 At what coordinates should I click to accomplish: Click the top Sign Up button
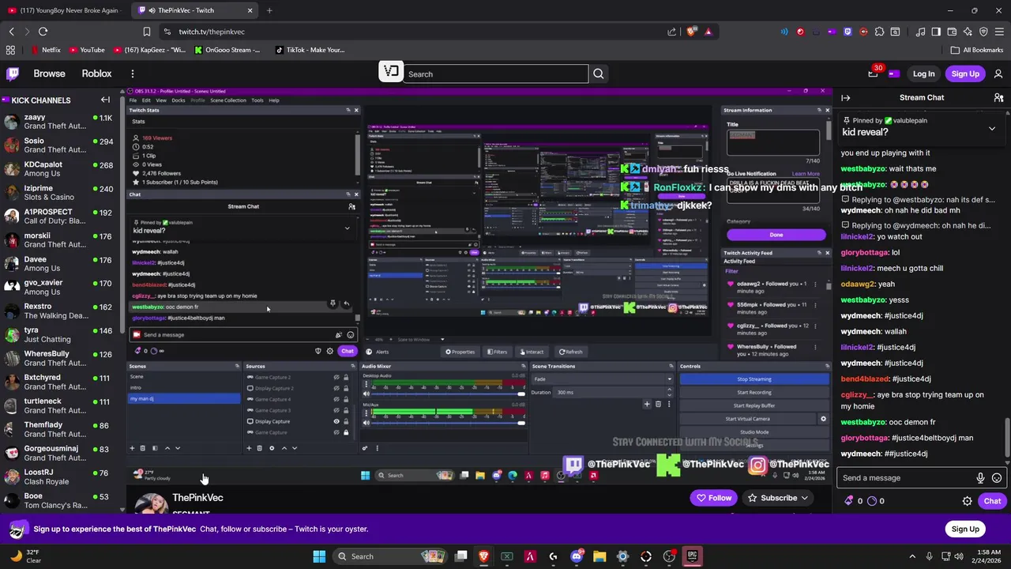[965, 73]
